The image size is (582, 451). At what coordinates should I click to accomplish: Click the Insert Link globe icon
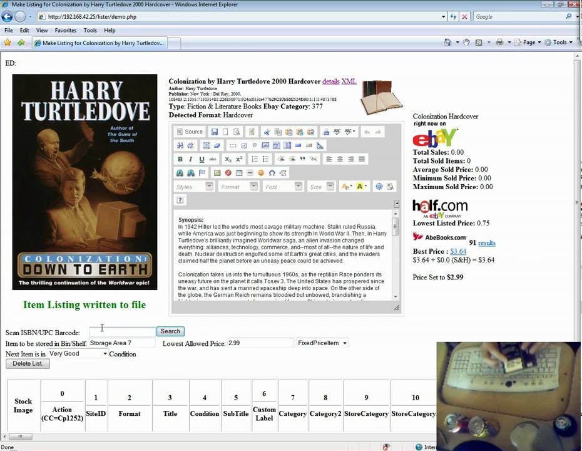[180, 173]
